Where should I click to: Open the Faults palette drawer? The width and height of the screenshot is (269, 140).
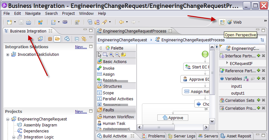coord(116,110)
